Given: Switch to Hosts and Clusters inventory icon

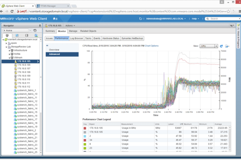Looking at the screenshot, I should tap(7, 35).
